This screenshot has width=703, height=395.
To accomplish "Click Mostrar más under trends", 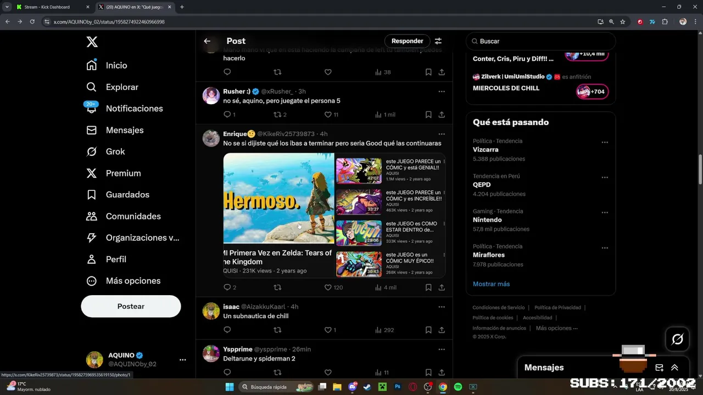I will point(491,284).
